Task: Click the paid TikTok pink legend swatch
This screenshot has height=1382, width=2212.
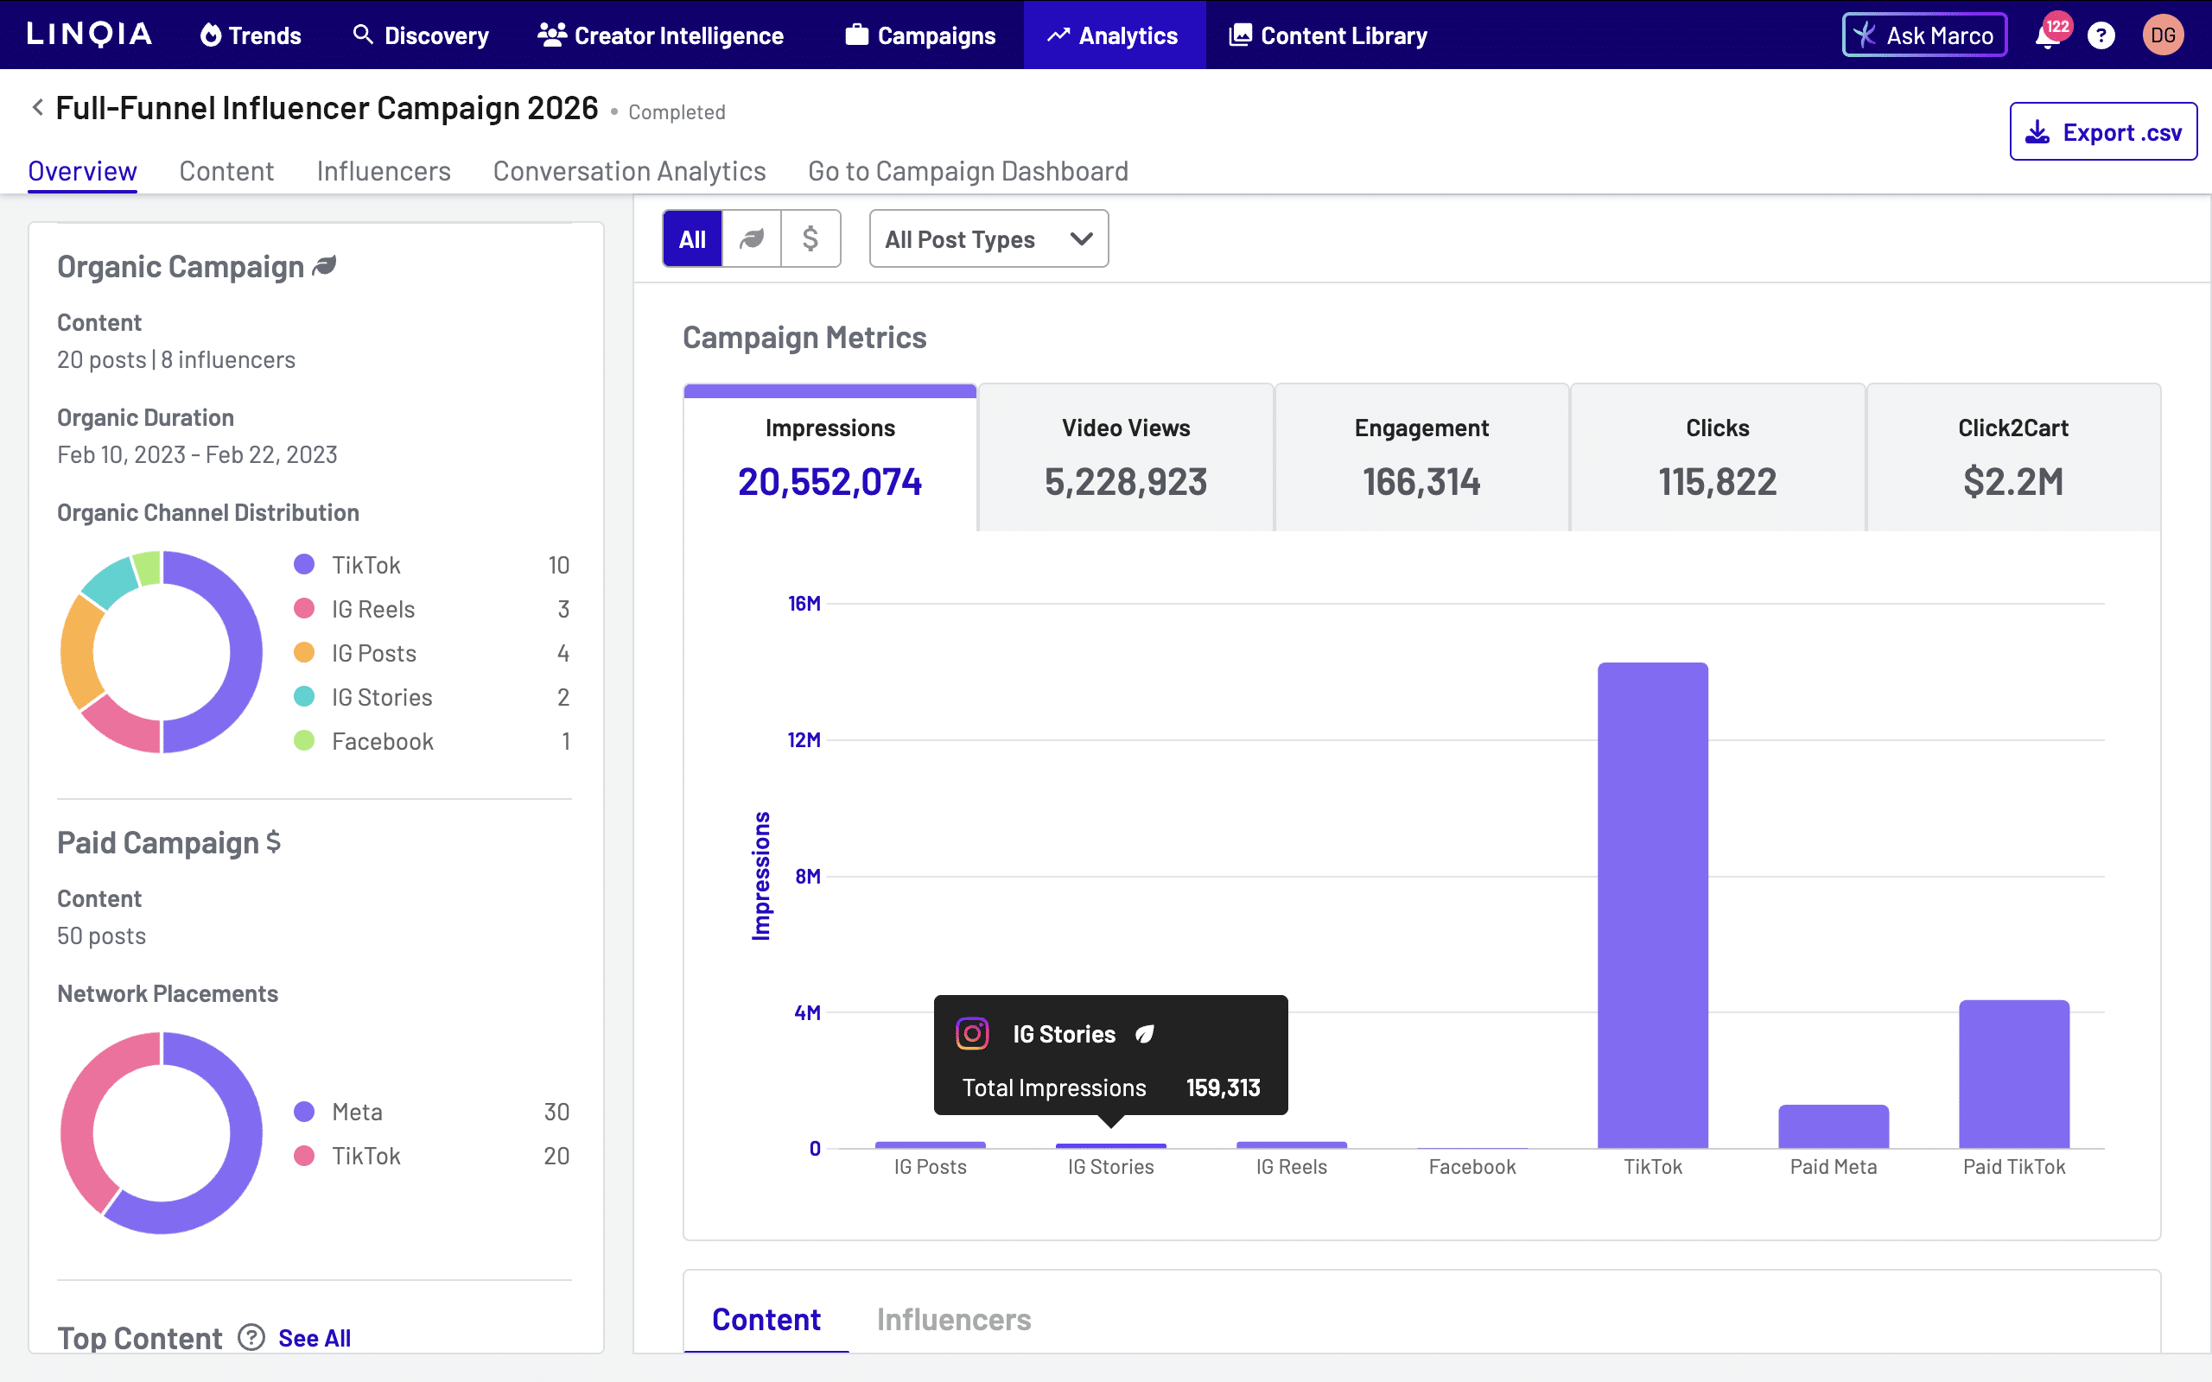Action: pyautogui.click(x=304, y=1156)
